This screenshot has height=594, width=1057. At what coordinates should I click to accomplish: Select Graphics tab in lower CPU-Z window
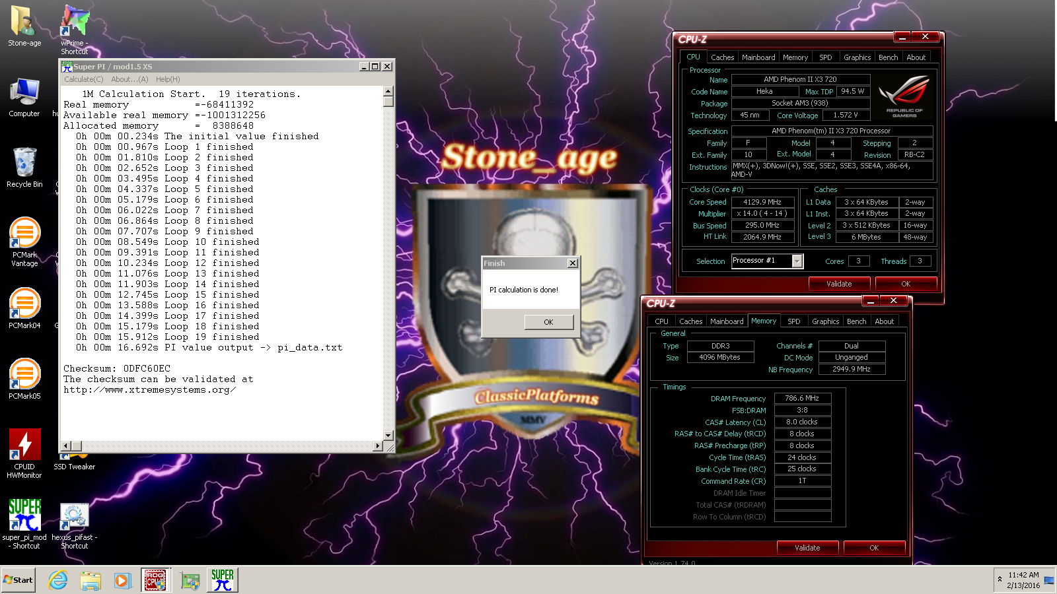point(825,321)
